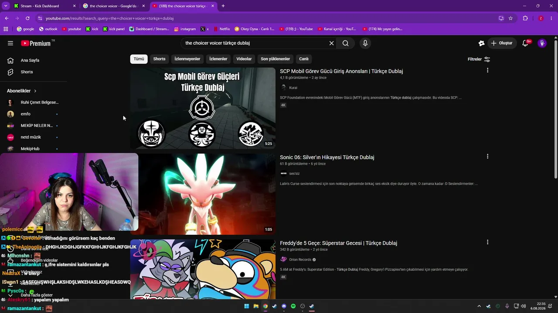Screen dimensions: 558x313
Task: Play the Sonic Silver video thumbnail
Action: pyautogui.click(x=207, y=194)
